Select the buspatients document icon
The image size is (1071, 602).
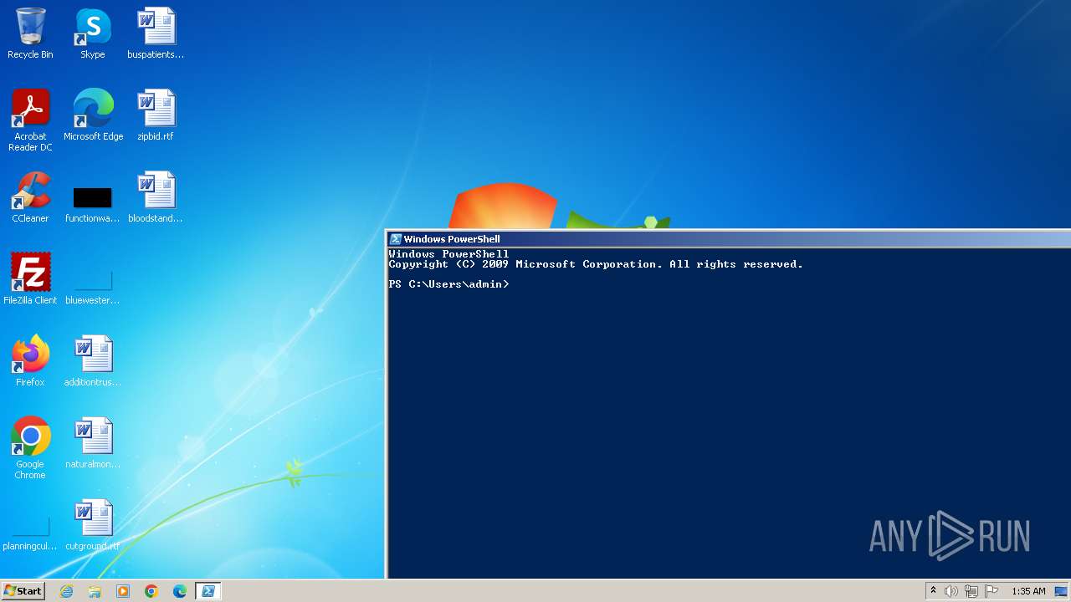point(156,33)
